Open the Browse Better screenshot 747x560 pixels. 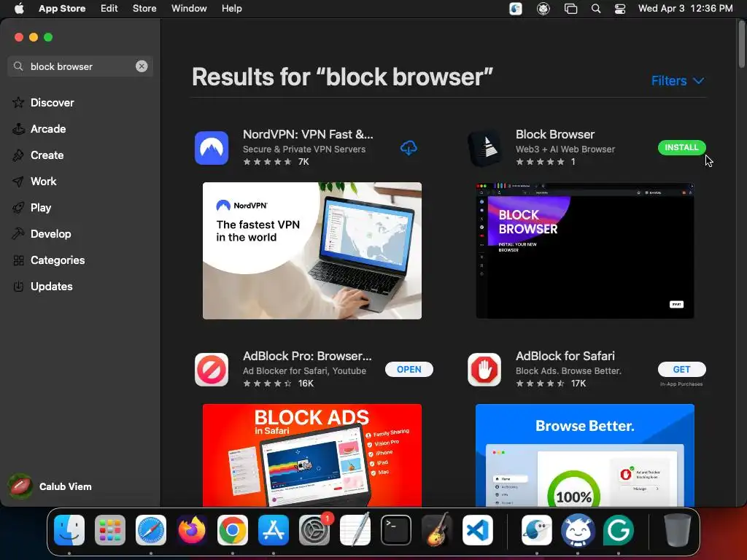click(585, 455)
